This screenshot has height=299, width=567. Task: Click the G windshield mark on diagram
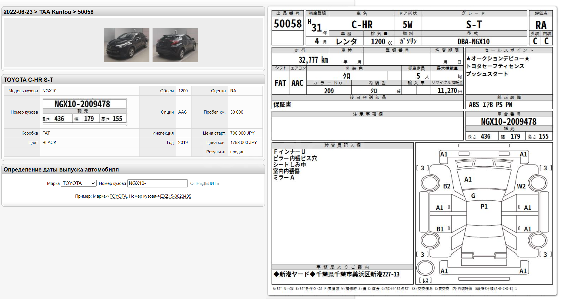coord(473,196)
